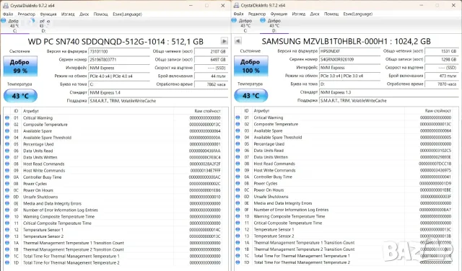Click power-on hours 7862 часа
The height and width of the screenshot is (271, 462).
tap(211, 84)
